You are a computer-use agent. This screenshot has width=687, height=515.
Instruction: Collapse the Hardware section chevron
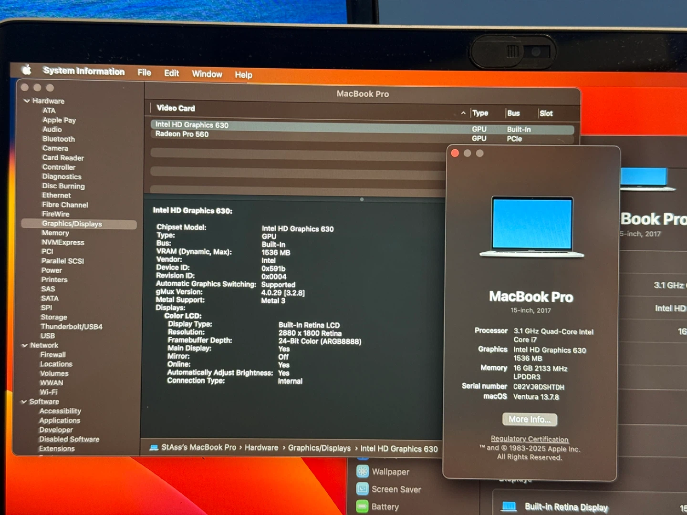(x=27, y=101)
